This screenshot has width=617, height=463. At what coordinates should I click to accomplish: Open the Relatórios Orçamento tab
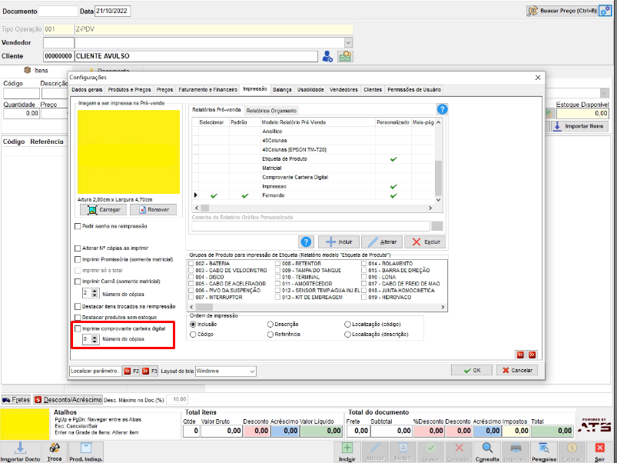[271, 111]
